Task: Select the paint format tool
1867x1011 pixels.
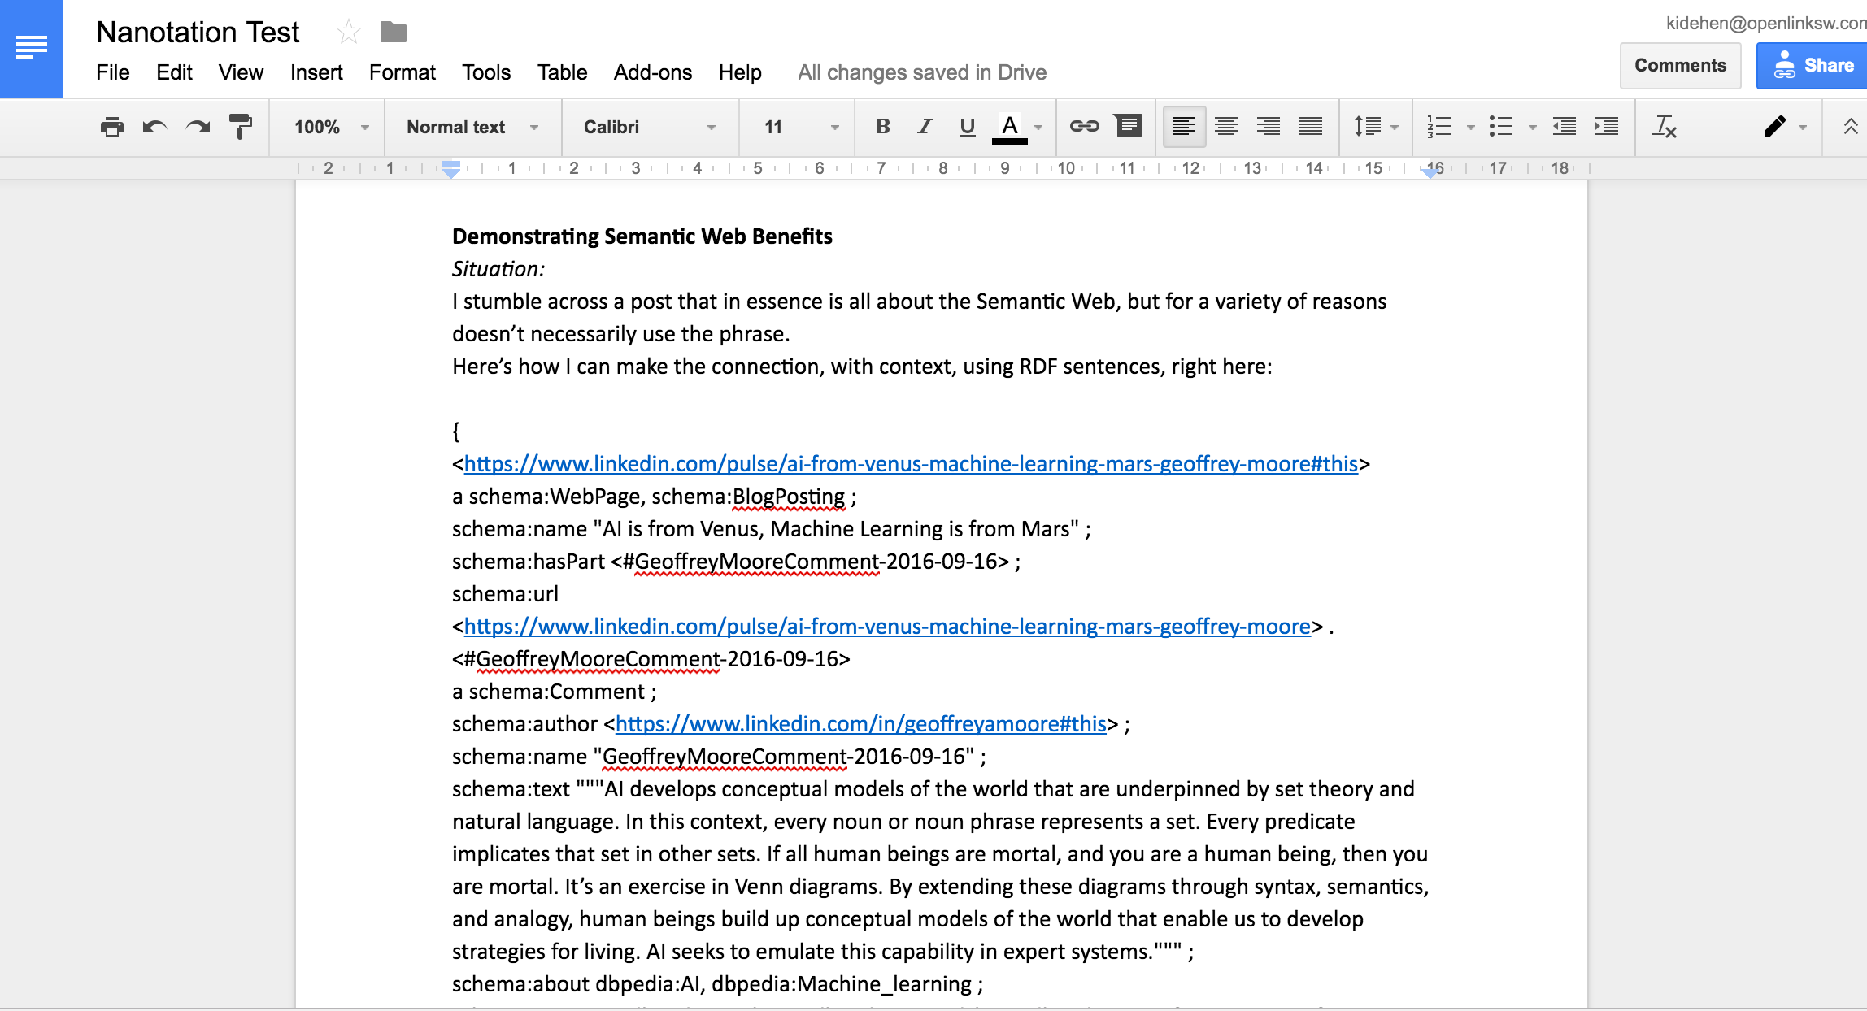Action: point(241,127)
